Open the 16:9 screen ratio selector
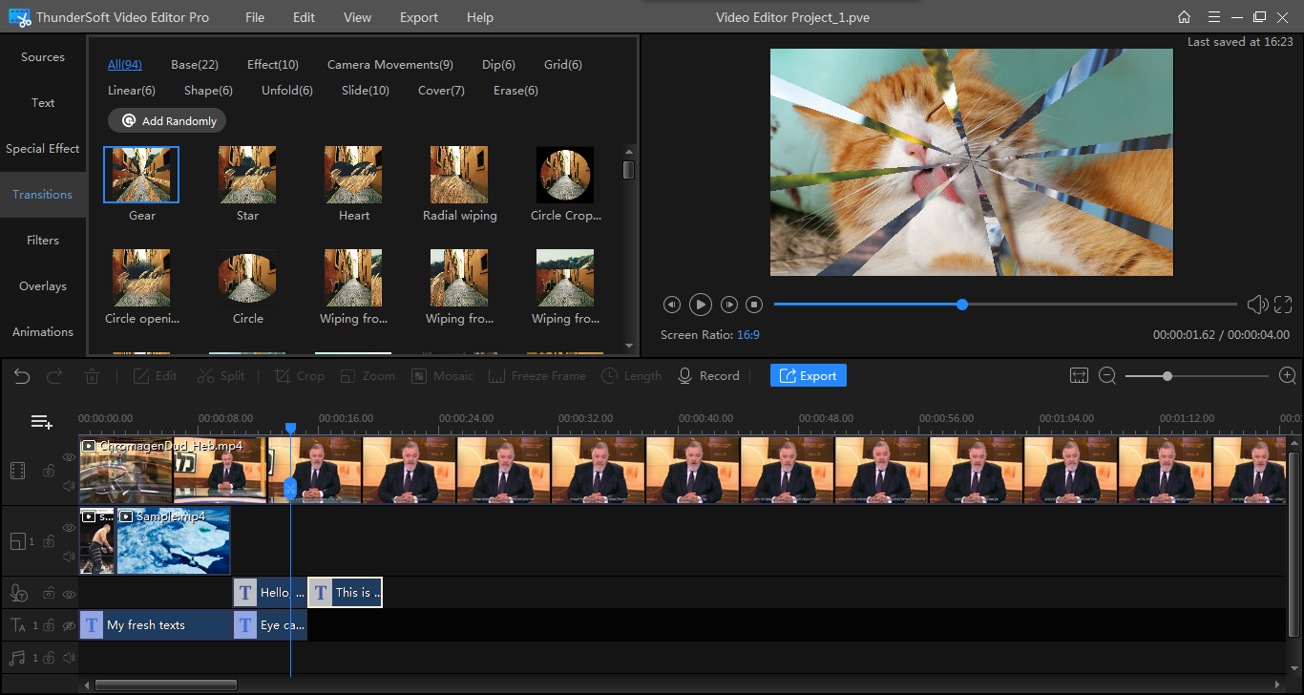 pos(747,335)
